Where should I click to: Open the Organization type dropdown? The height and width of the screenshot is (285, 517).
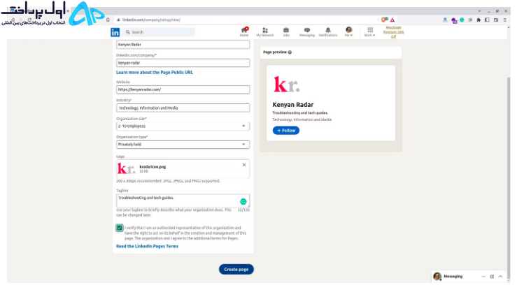click(x=183, y=145)
